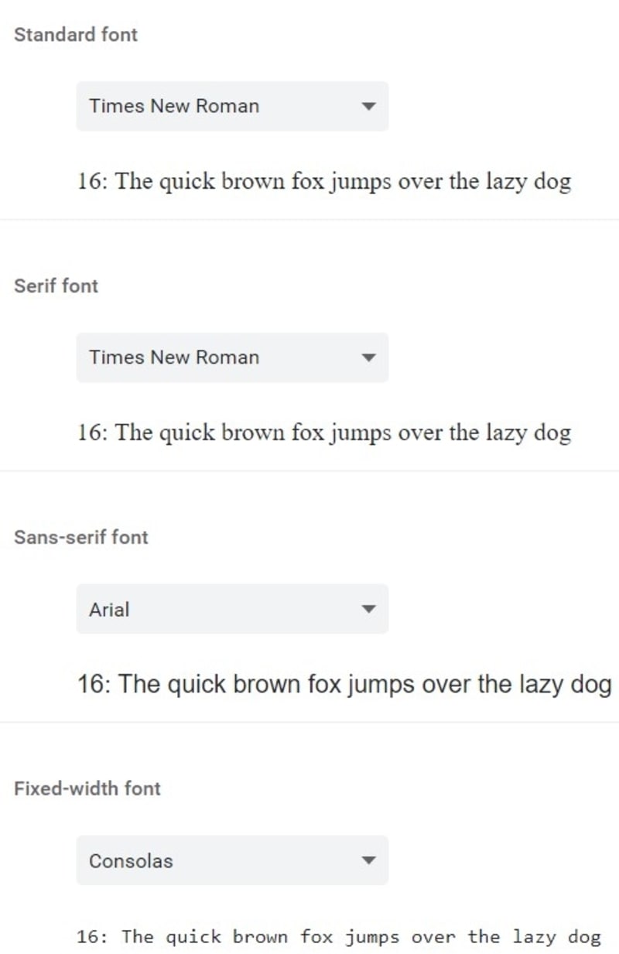
Task: Click the arrow on the Consolas selector
Action: point(371,860)
